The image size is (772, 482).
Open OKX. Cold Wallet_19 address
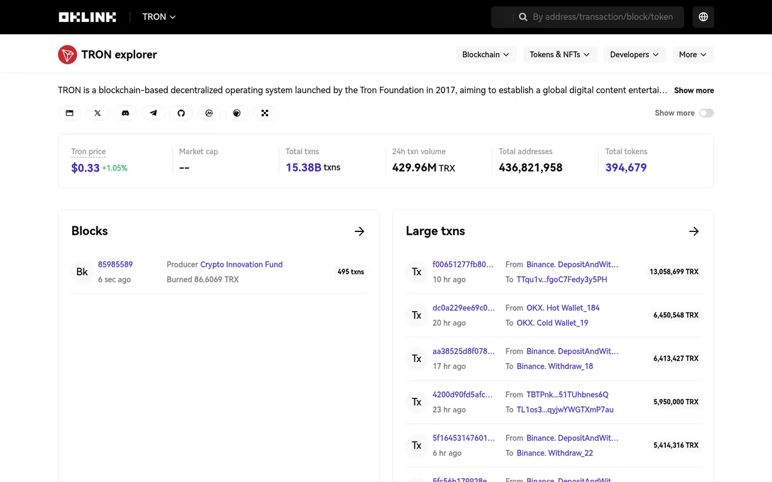click(x=553, y=323)
